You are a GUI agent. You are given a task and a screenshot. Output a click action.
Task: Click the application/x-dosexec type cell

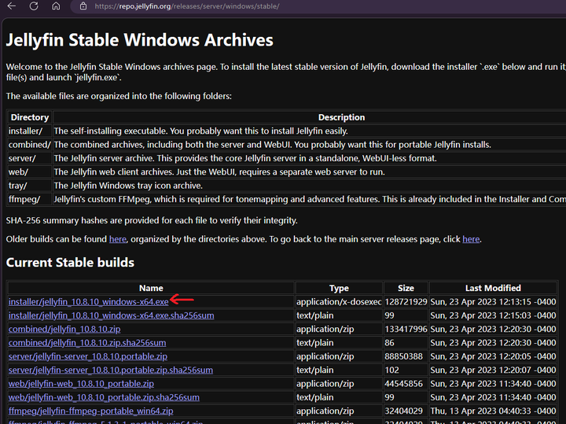coord(339,301)
